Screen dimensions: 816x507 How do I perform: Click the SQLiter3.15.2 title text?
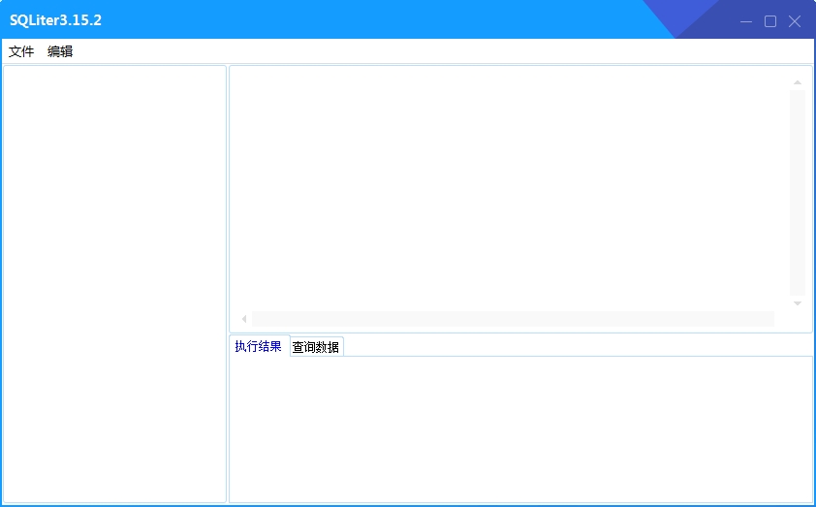[x=55, y=20]
